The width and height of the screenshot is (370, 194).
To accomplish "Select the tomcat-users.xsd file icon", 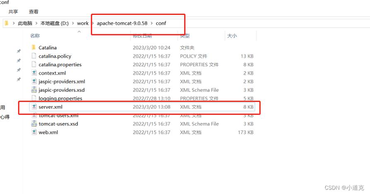I will (x=34, y=124).
